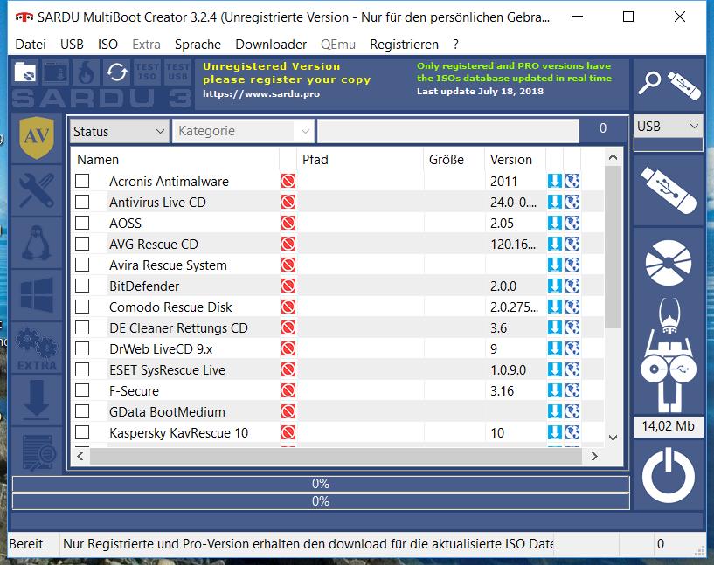Open the AV antivirus shield category

tap(37, 138)
